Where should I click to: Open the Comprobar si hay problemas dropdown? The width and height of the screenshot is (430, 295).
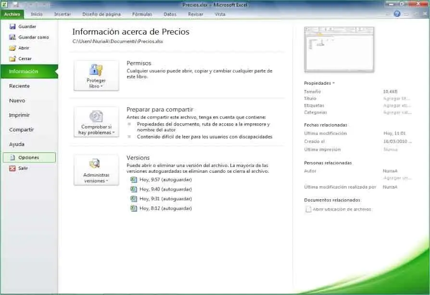(96, 122)
